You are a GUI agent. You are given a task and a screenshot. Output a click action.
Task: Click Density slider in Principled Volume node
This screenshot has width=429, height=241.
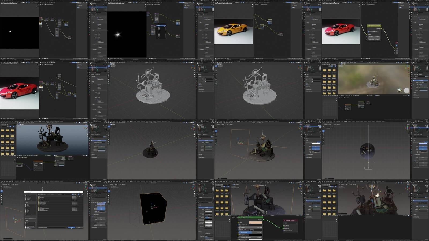pyautogui.click(x=251, y=227)
